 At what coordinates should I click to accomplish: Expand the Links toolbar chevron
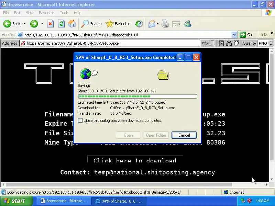tap(272, 33)
